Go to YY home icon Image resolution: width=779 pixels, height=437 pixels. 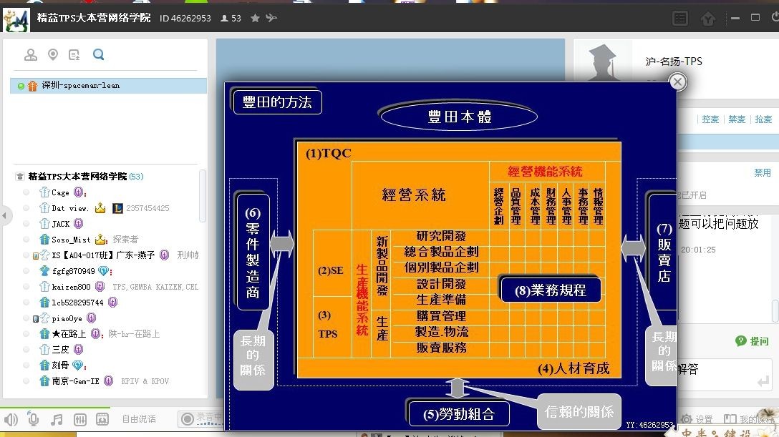pyautogui.click(x=708, y=19)
